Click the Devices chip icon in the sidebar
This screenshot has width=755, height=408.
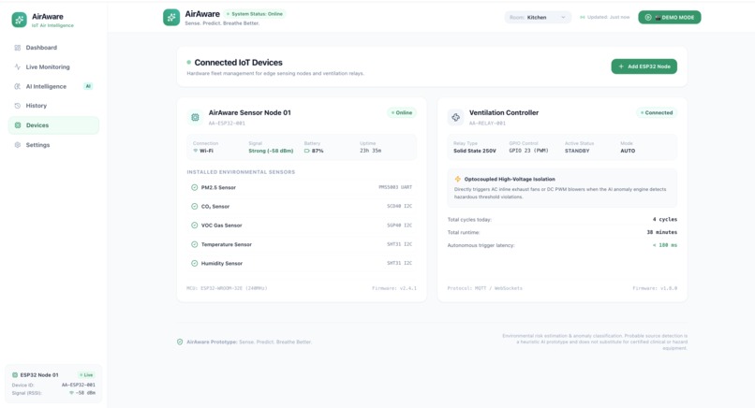pos(18,125)
